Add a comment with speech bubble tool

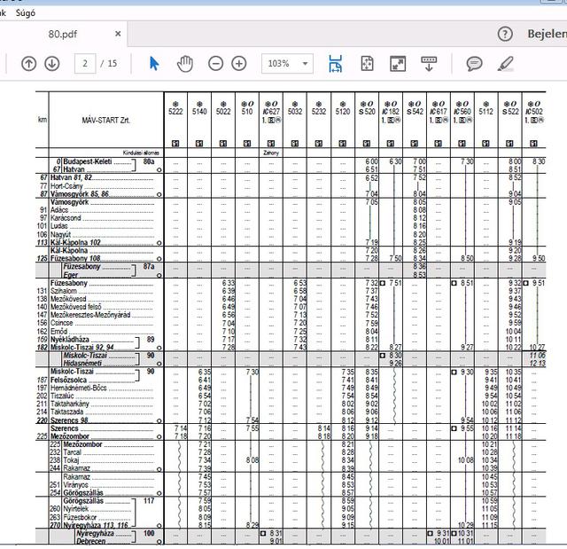tap(474, 64)
